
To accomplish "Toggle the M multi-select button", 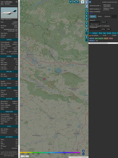I will 87,26.
